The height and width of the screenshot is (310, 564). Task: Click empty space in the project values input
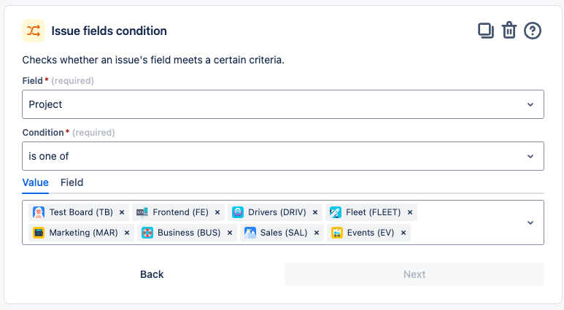coord(467,233)
